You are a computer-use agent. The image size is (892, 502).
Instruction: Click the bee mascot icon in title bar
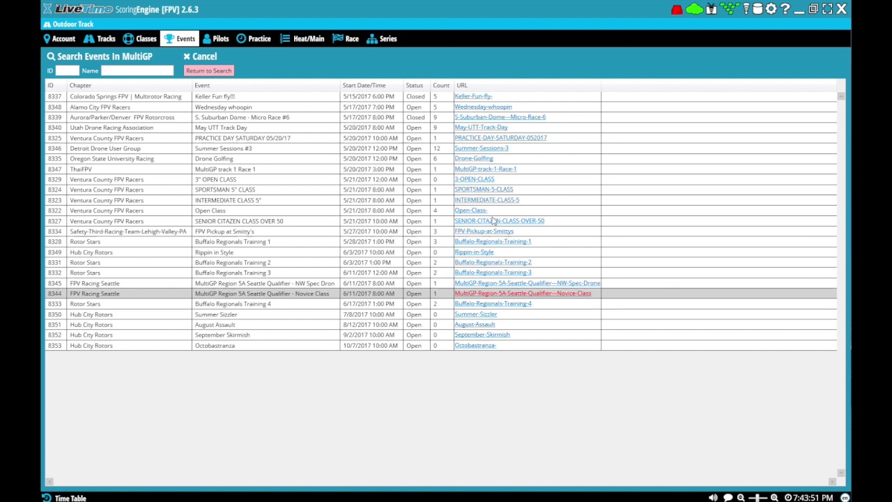[x=712, y=9]
